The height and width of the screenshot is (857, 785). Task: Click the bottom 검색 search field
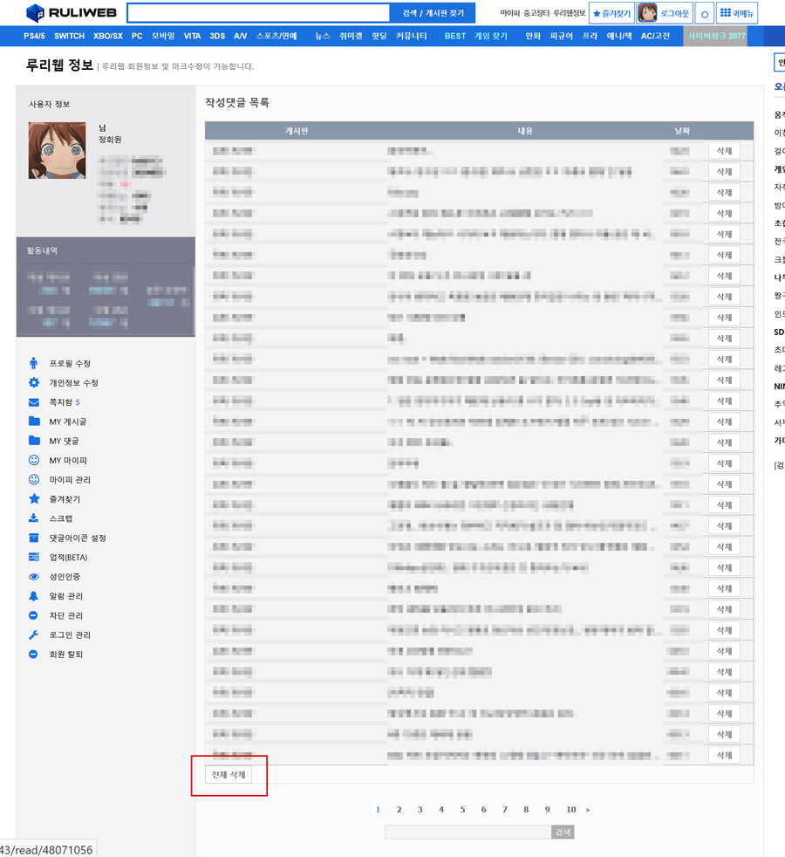click(x=467, y=832)
